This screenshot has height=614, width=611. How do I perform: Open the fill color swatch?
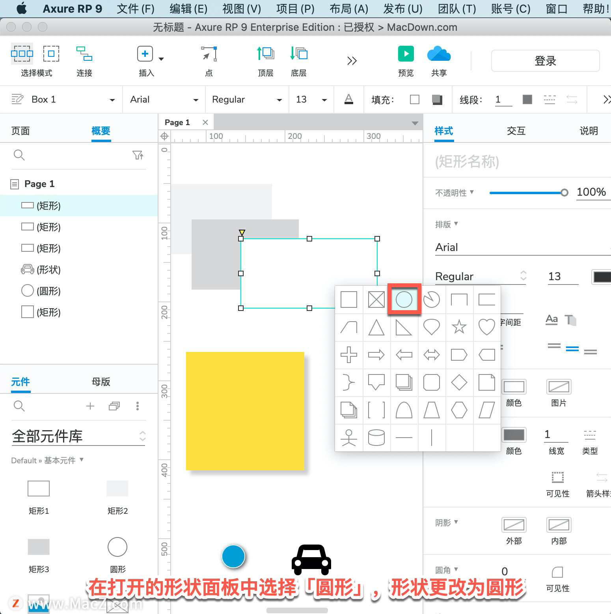click(x=514, y=387)
